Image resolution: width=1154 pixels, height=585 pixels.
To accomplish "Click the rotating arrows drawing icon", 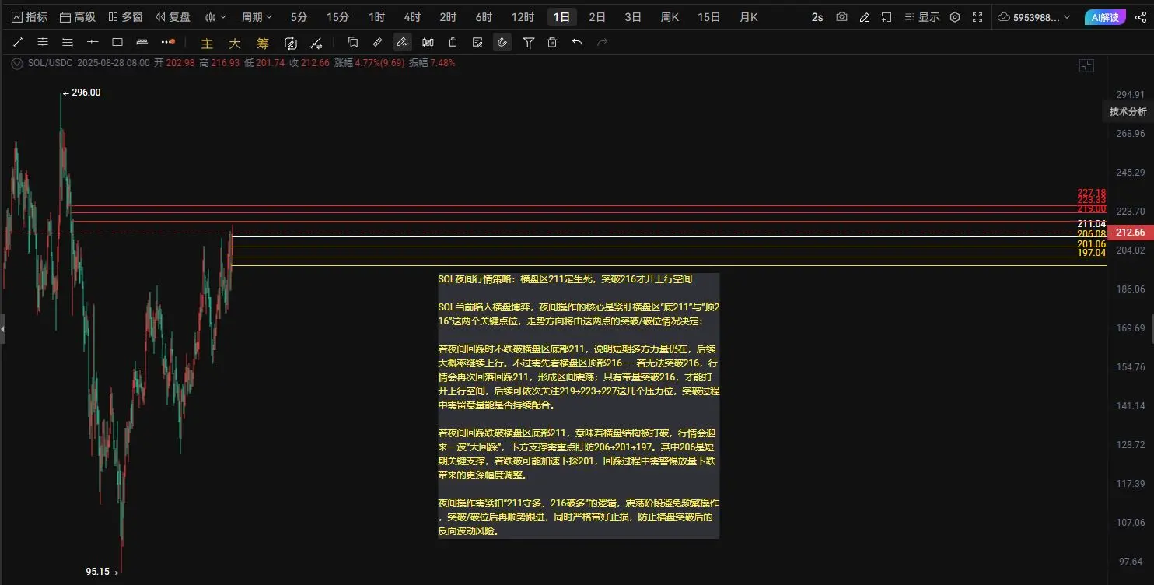I will pyautogui.click(x=291, y=44).
